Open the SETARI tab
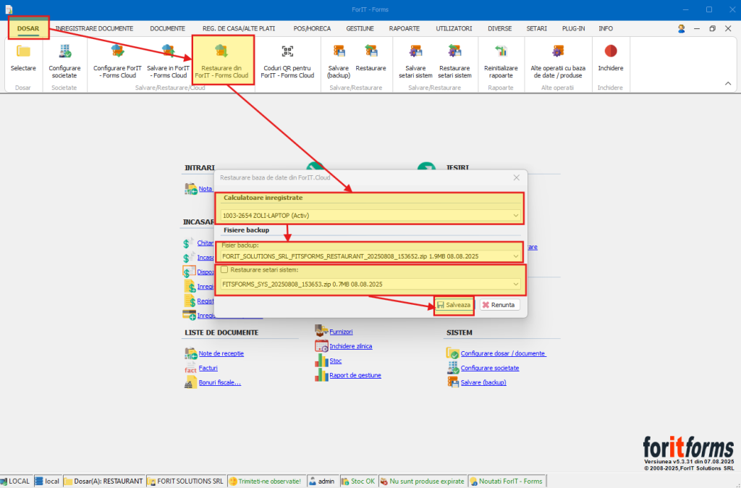The width and height of the screenshot is (741, 488). (536, 28)
